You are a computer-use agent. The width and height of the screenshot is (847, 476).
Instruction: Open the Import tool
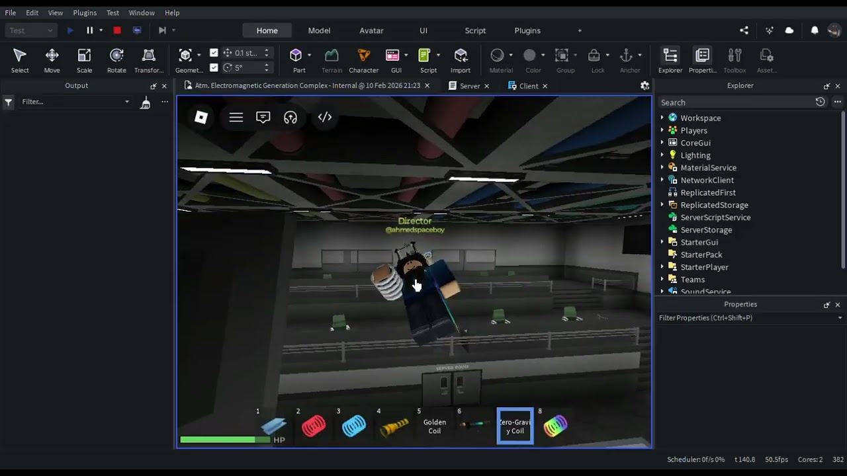coord(461,60)
